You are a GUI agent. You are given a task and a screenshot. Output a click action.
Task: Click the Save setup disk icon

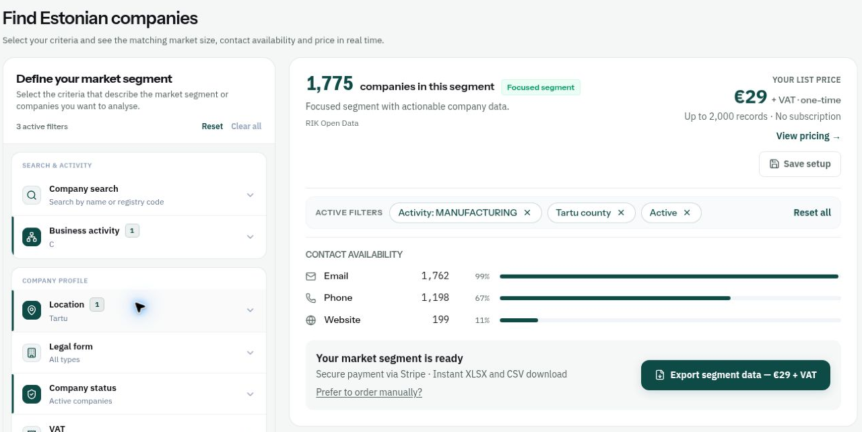[x=774, y=164]
